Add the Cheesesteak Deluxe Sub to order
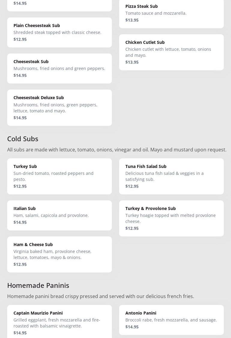 [59, 107]
